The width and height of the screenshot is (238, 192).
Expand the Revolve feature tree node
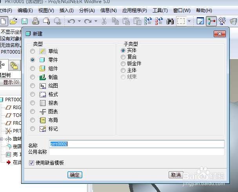1,139
